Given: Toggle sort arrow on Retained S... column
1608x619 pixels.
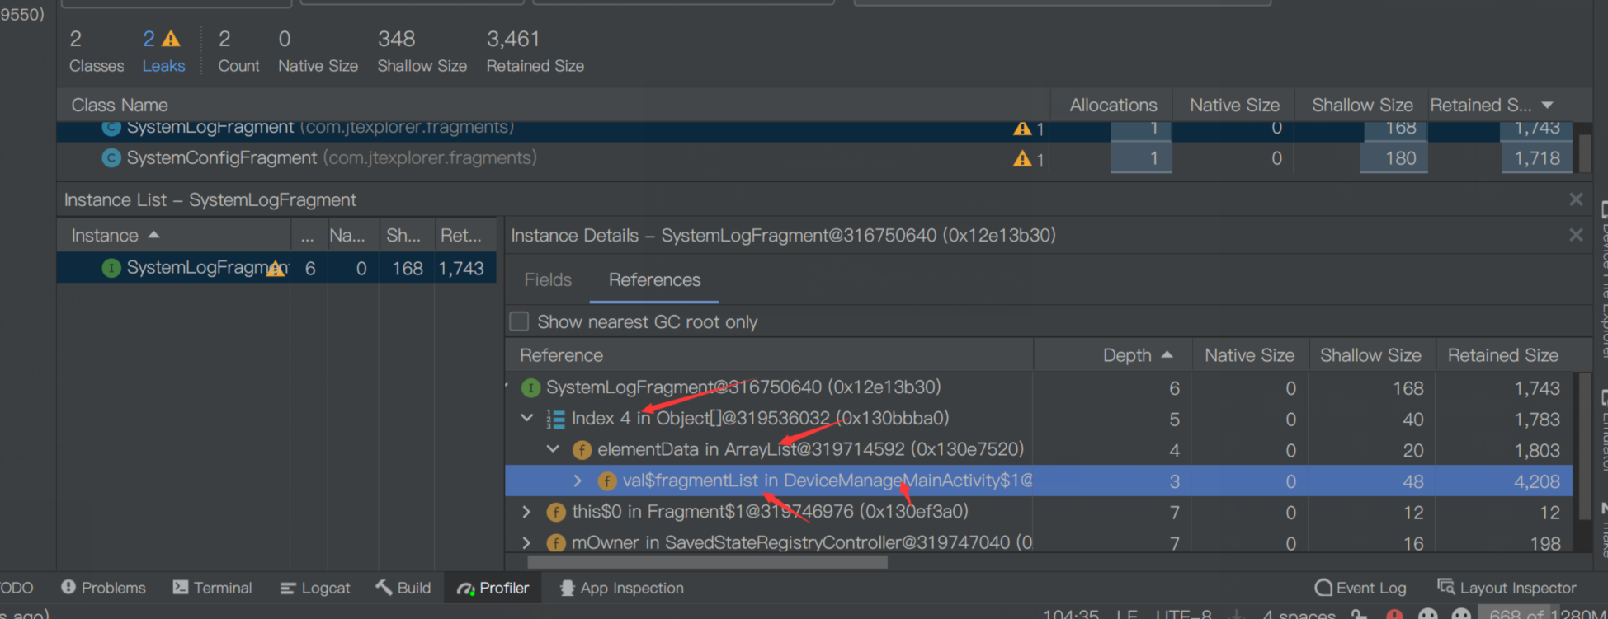Looking at the screenshot, I should pyautogui.click(x=1548, y=106).
